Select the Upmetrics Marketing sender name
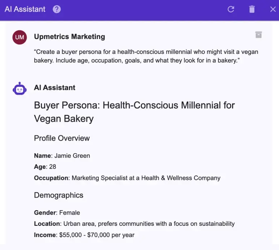 pyautogui.click(x=69, y=36)
